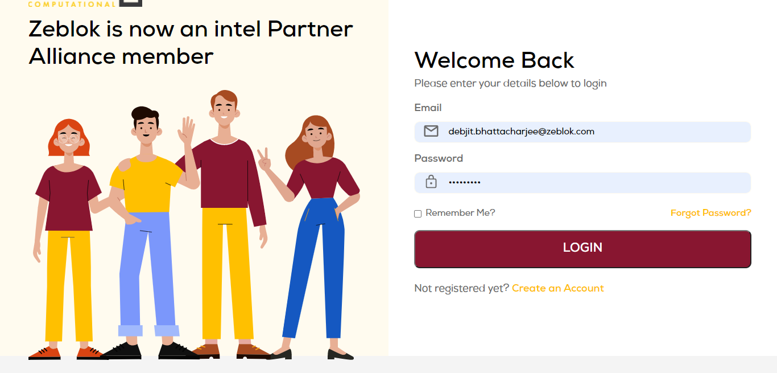The image size is (777, 373).
Task: Focus the Email address input field
Action: [x=592, y=132]
